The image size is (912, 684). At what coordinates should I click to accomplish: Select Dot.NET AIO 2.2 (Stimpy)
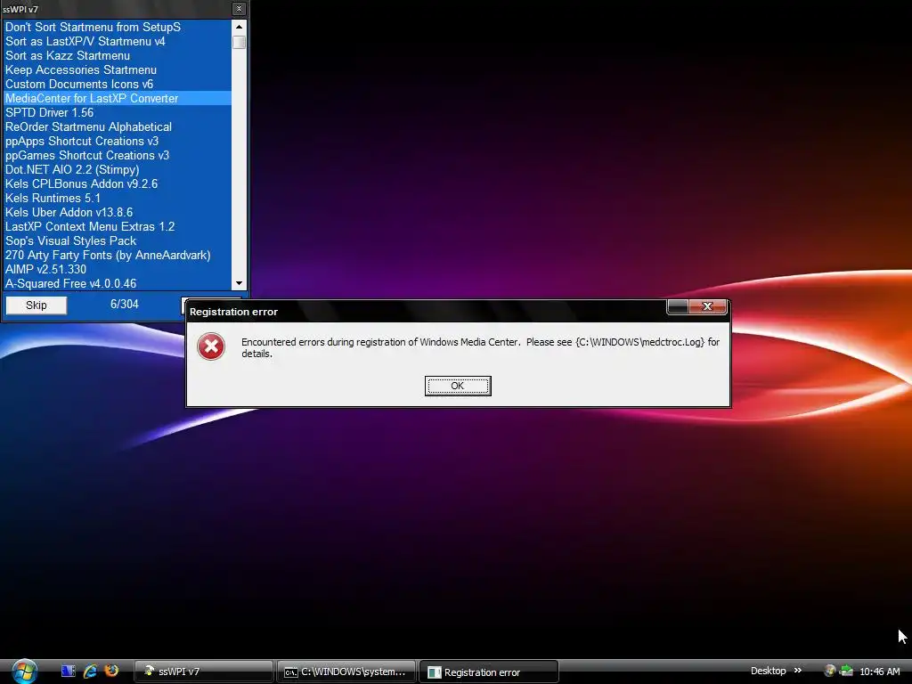tap(118, 169)
